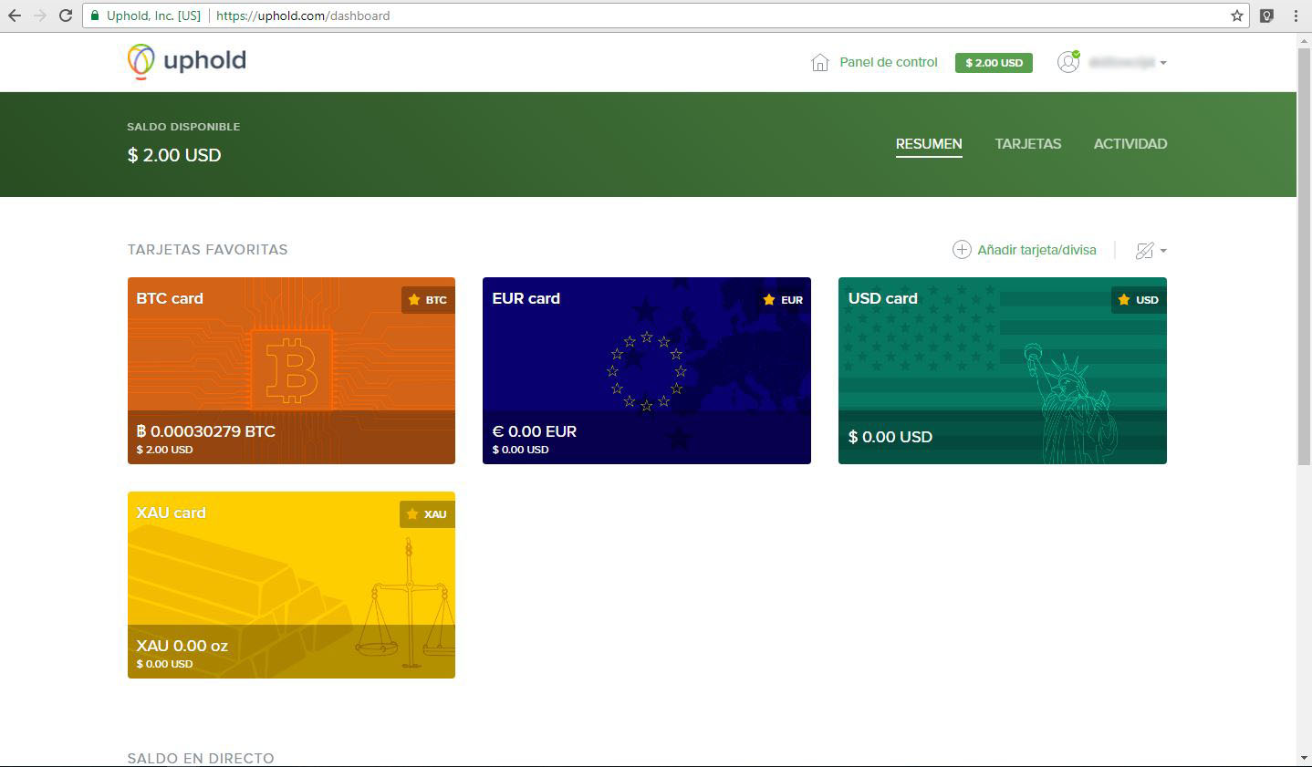The width and height of the screenshot is (1312, 767).
Task: Click the bookmark star in the address bar
Action: pos(1236,16)
